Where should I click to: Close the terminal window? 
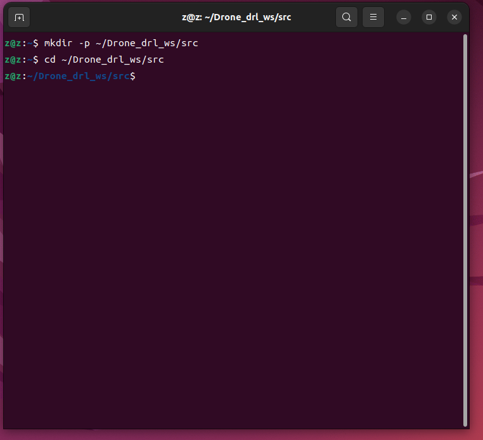(x=454, y=17)
